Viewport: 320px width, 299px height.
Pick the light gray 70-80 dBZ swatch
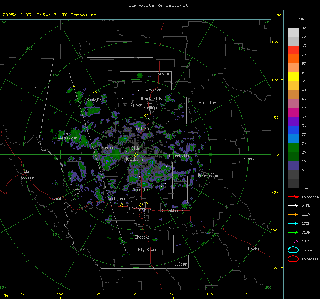click(293, 32)
